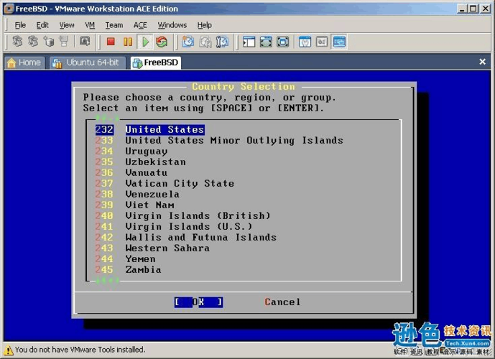
Task: Click the USB device toolbar icon
Action: tap(64, 42)
